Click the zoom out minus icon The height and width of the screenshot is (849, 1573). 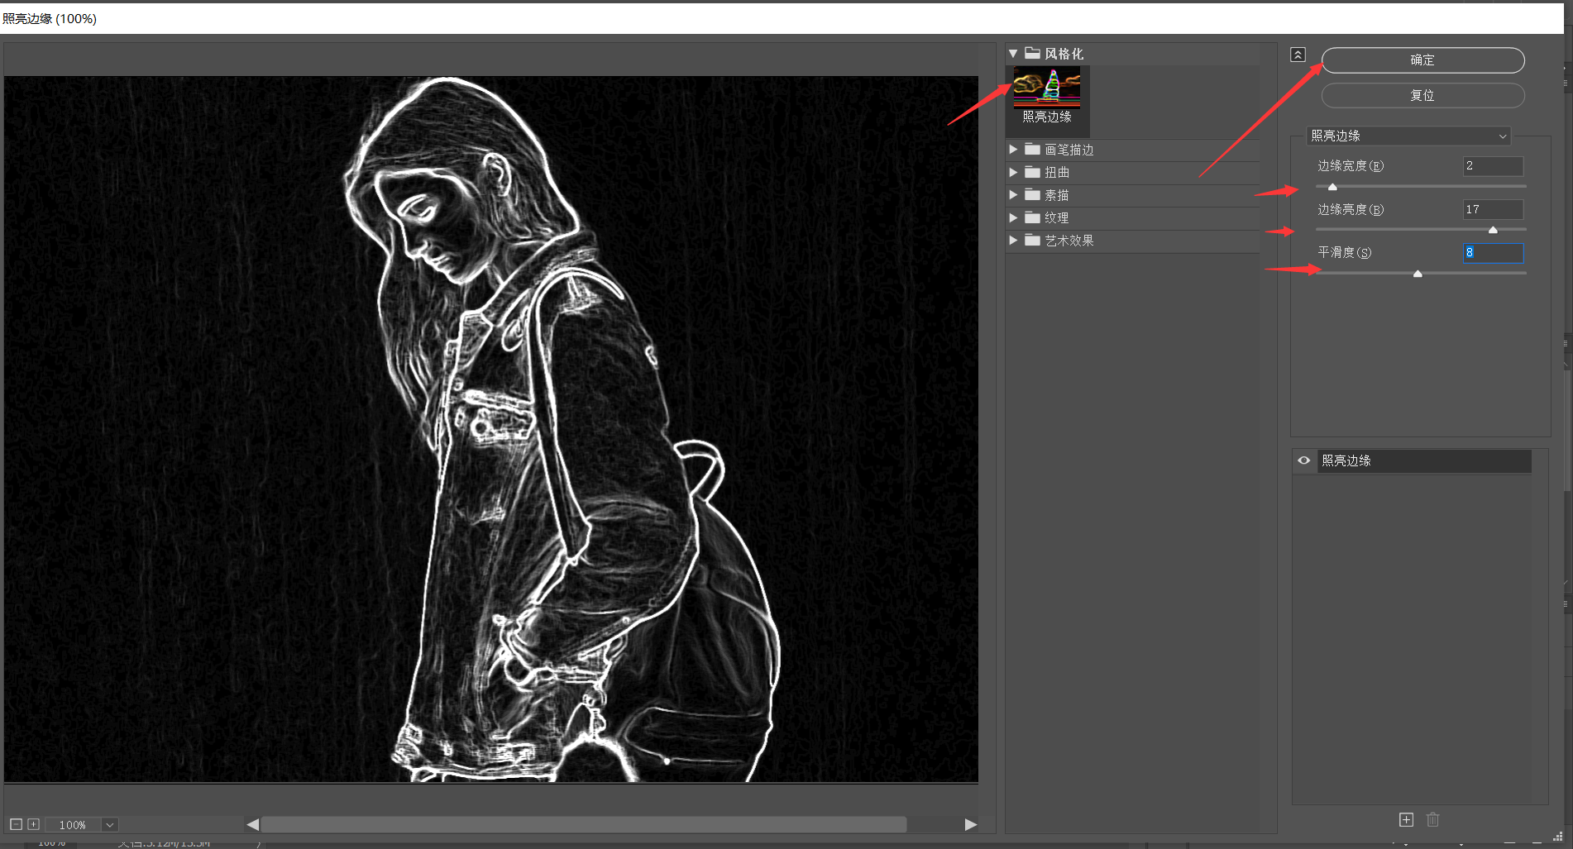tap(16, 824)
